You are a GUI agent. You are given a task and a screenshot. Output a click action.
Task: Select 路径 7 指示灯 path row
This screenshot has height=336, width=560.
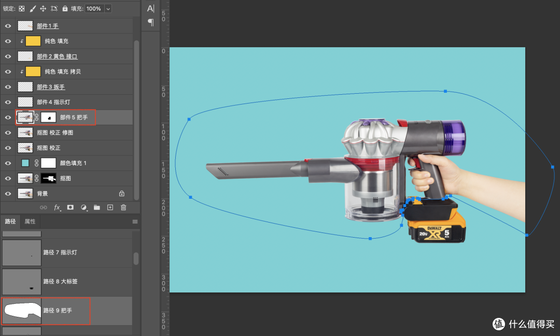tap(67, 253)
